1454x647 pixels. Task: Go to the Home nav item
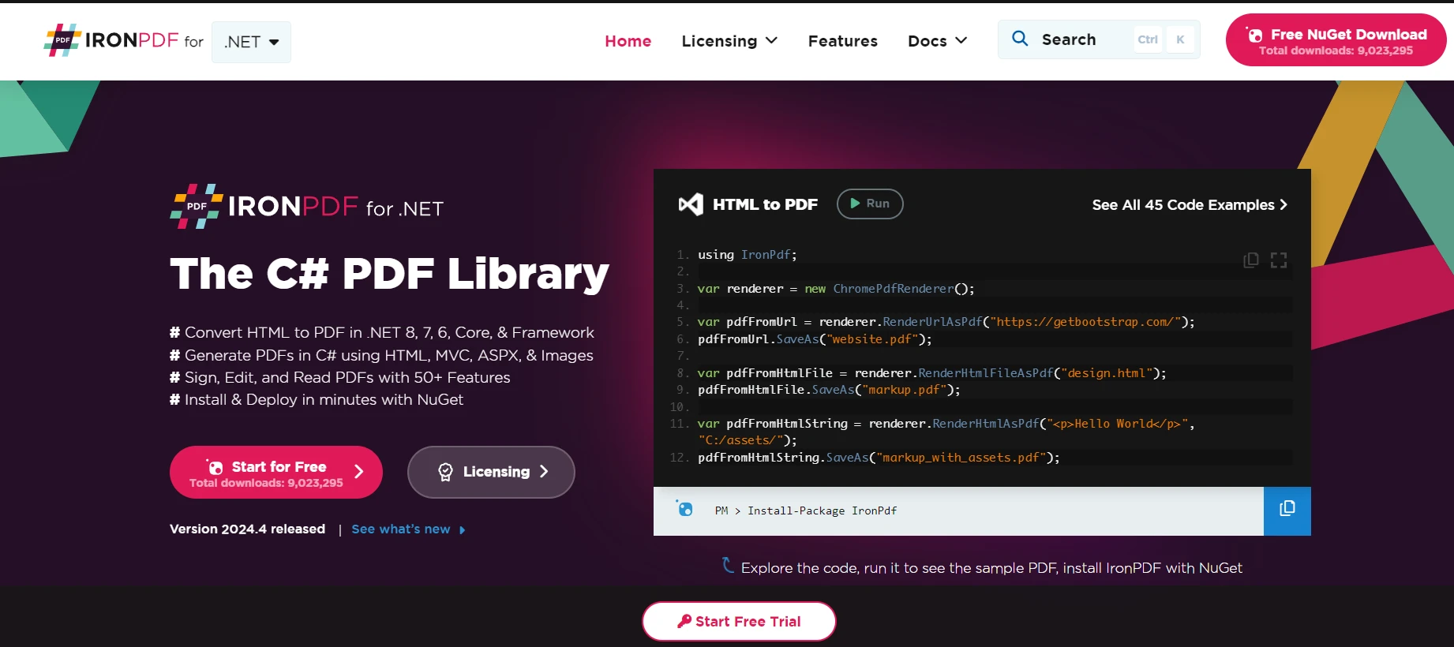point(628,41)
